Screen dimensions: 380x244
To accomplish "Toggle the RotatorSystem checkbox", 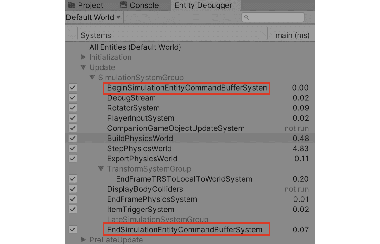I will 73,108.
